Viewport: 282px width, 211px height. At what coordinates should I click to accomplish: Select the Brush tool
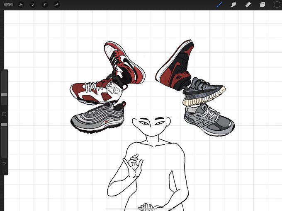(x=219, y=5)
